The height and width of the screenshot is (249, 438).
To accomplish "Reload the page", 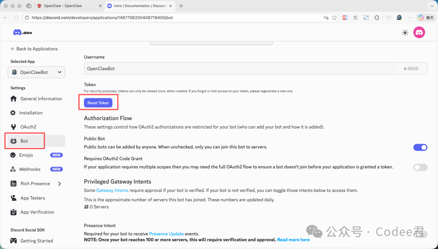I will coord(16,17).
